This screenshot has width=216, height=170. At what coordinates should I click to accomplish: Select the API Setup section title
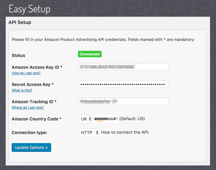(20, 22)
